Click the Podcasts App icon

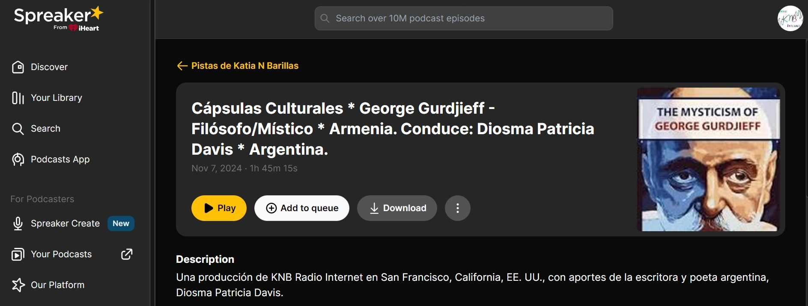tap(18, 159)
